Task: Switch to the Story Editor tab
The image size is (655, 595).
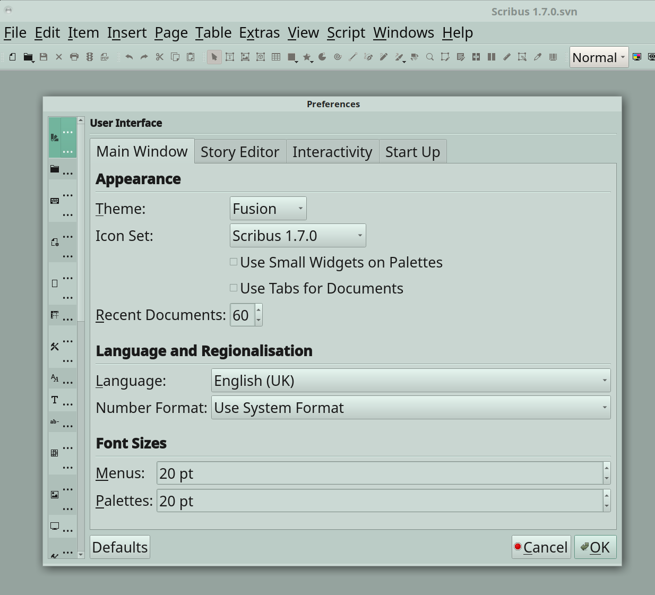Action: pyautogui.click(x=240, y=152)
